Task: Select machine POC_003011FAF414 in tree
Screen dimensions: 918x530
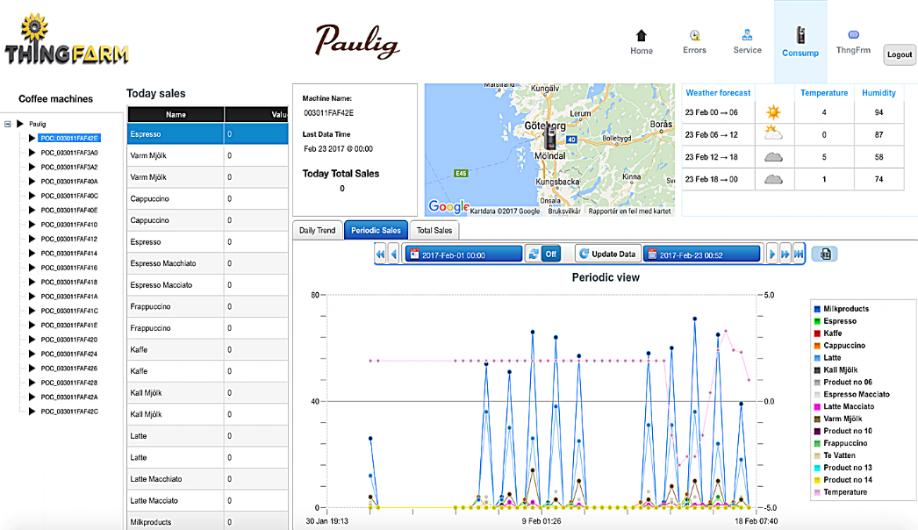Action: pyautogui.click(x=69, y=254)
